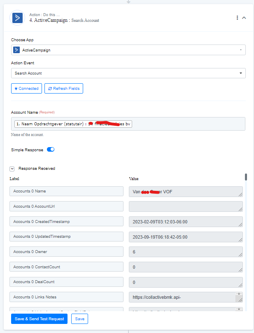Click the DealCount value field
The image size is (254, 333).
(x=186, y=282)
